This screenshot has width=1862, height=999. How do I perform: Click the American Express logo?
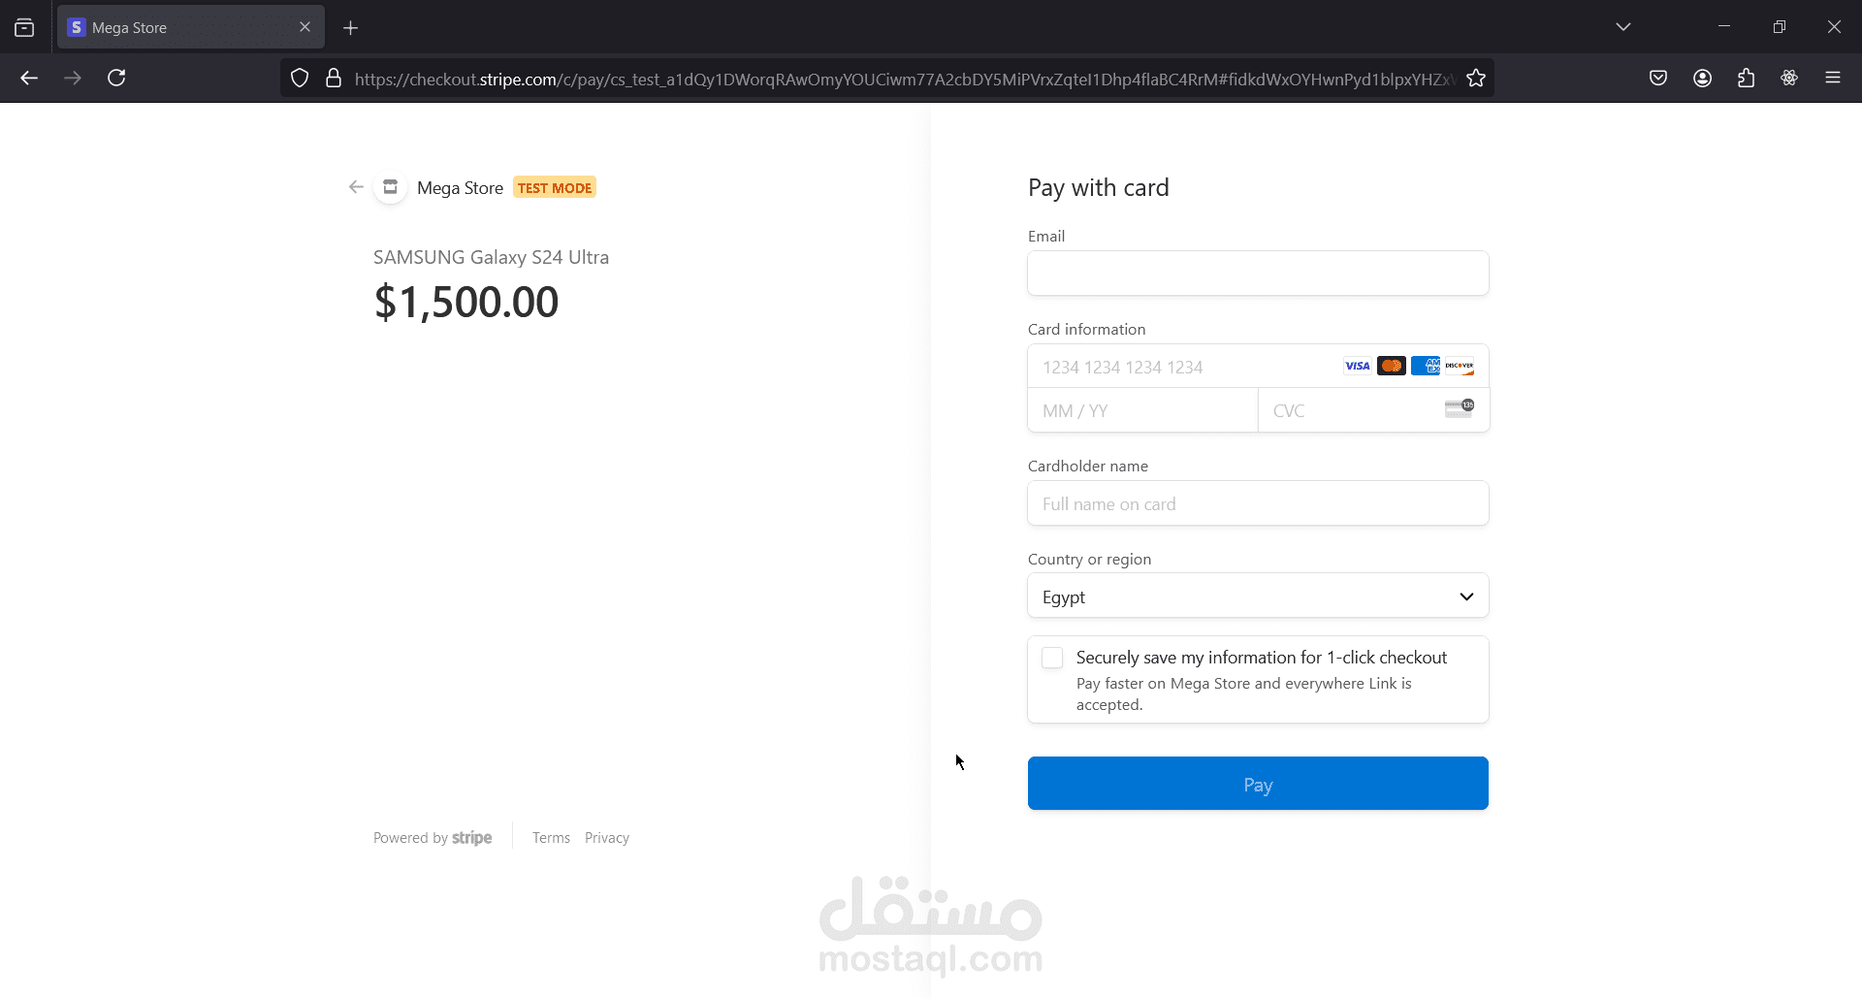click(1426, 367)
